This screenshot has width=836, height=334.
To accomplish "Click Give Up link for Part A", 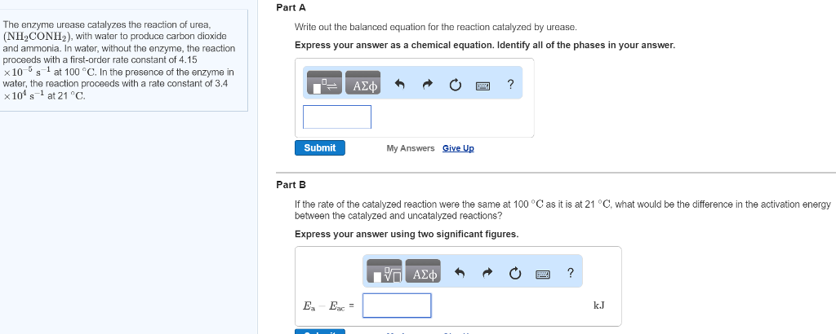I will 458,148.
